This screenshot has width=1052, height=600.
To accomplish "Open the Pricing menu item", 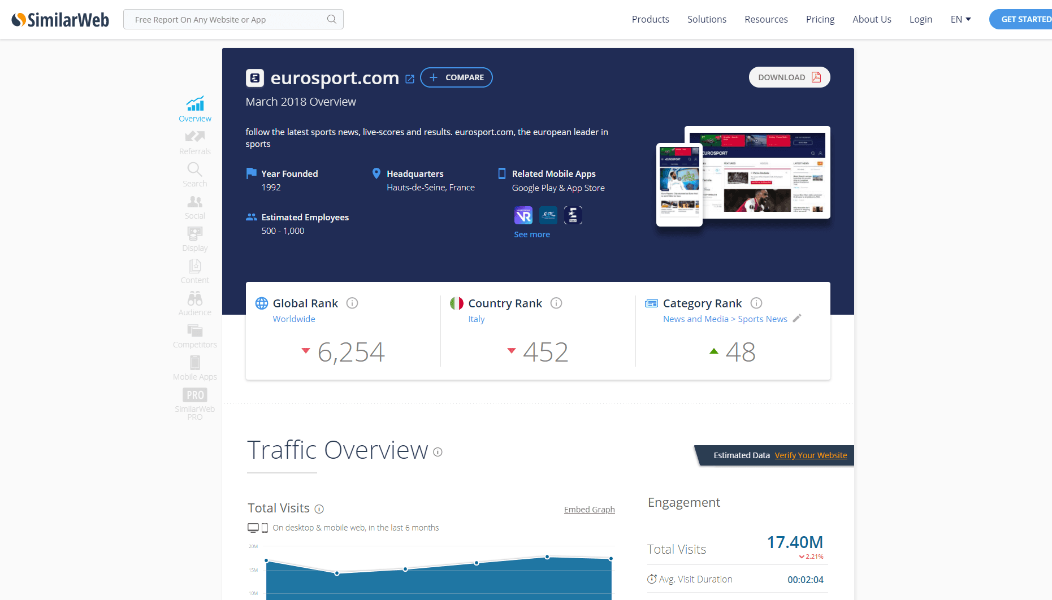I will 820,19.
